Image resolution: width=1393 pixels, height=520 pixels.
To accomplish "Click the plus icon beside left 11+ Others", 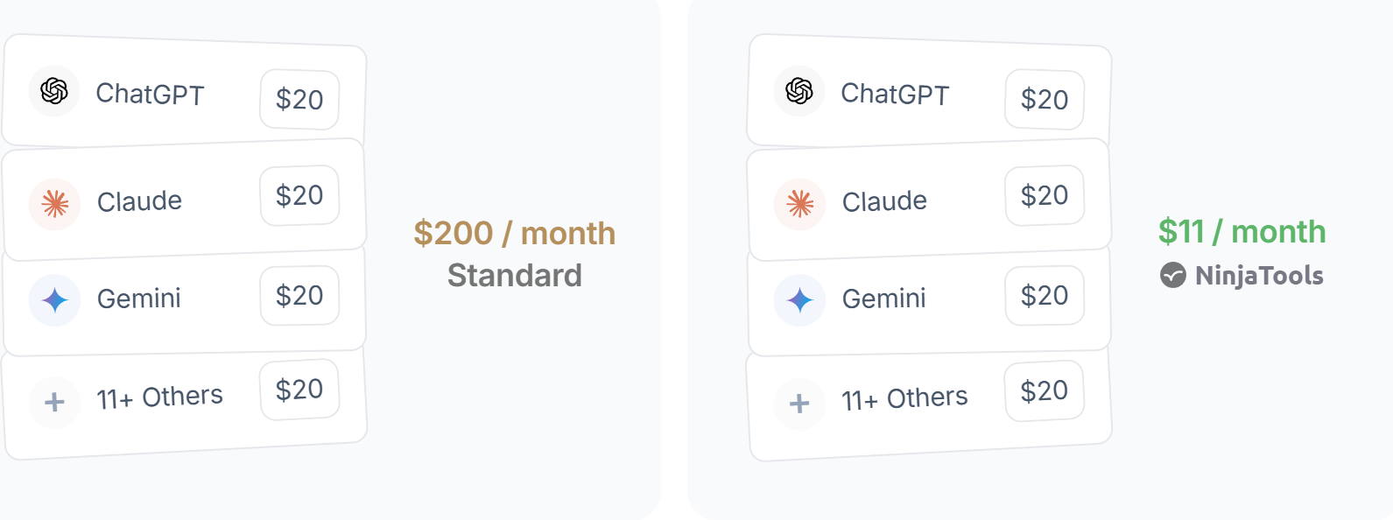I will [54, 403].
